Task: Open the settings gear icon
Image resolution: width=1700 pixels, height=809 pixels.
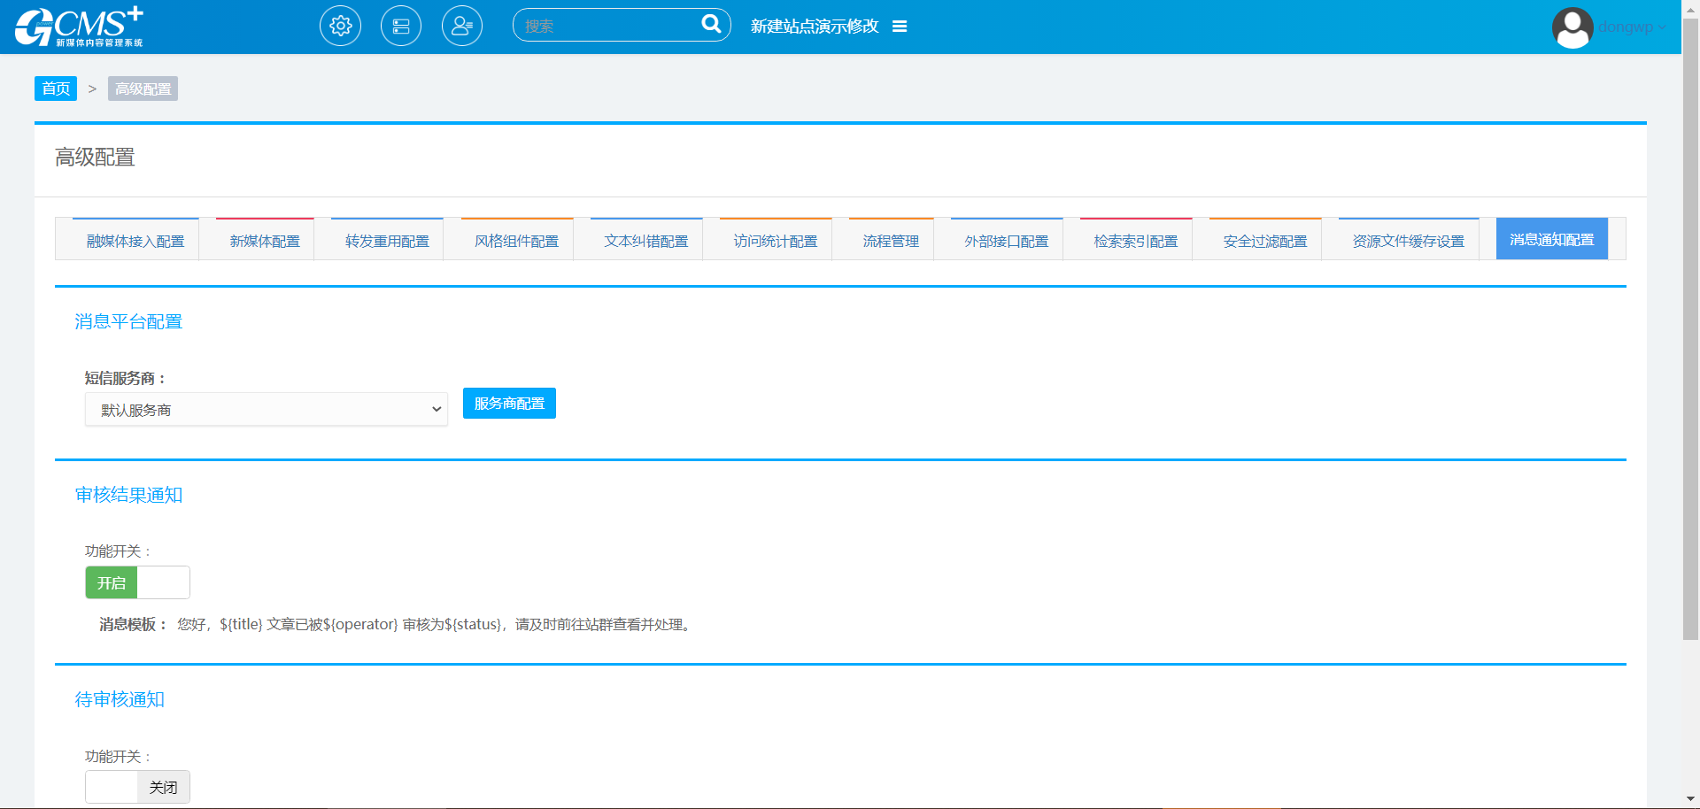Action: (340, 27)
